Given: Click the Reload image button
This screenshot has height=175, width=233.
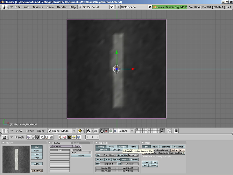Looking at the screenshot, I should pos(175,150).
